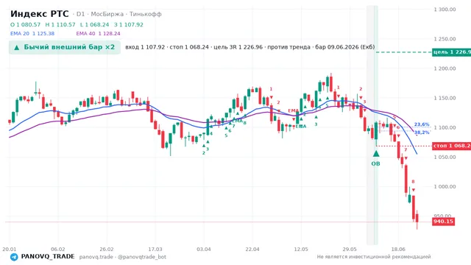The height and width of the screenshot is (265, 471).
Task: Click the date label 20.01 on axis
Action: pos(10,249)
